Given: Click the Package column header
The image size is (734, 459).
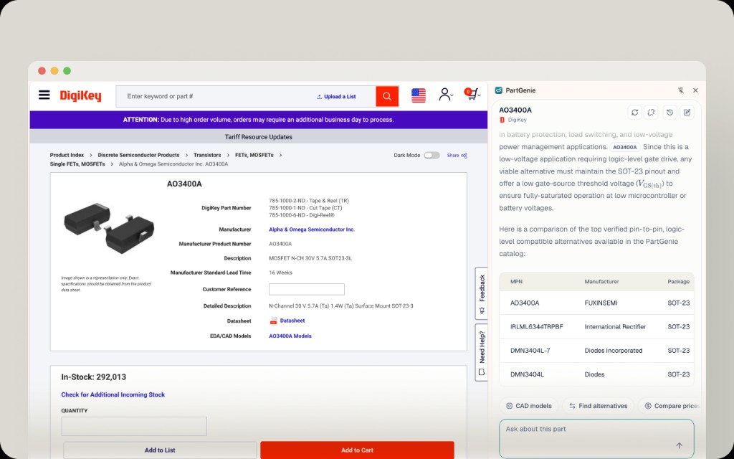Looking at the screenshot, I should click(x=678, y=281).
